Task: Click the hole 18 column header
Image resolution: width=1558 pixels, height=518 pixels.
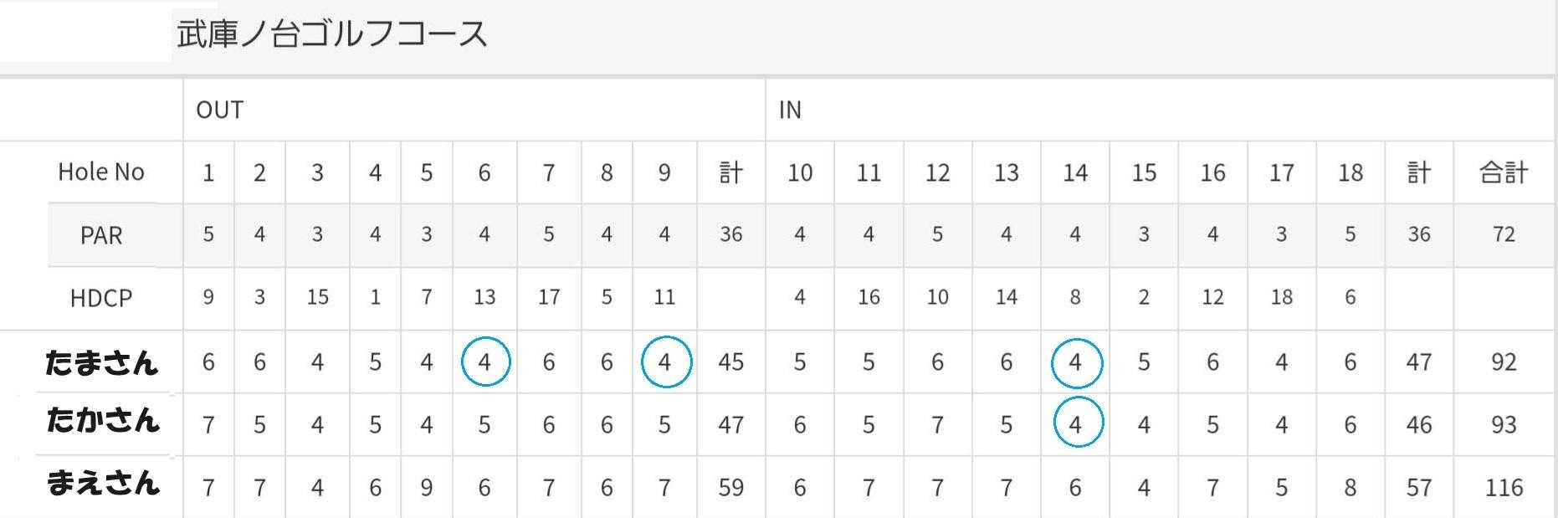Action: point(1350,172)
